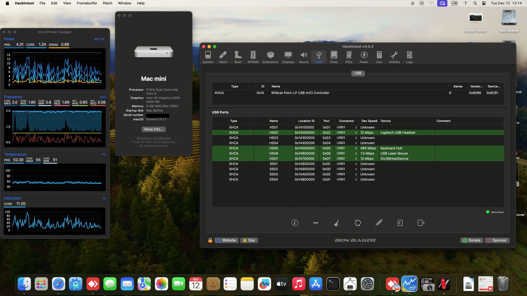527x296 pixels.
Task: Open the PCIe section
Action: coord(349,57)
